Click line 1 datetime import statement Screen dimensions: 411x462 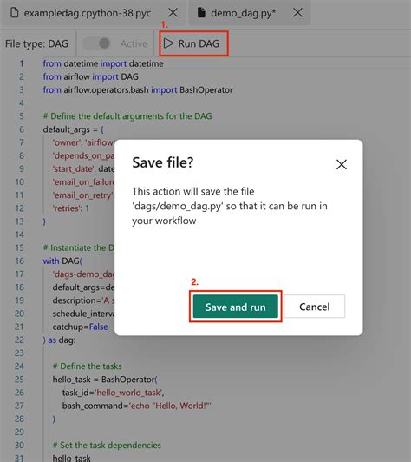[x=103, y=63]
